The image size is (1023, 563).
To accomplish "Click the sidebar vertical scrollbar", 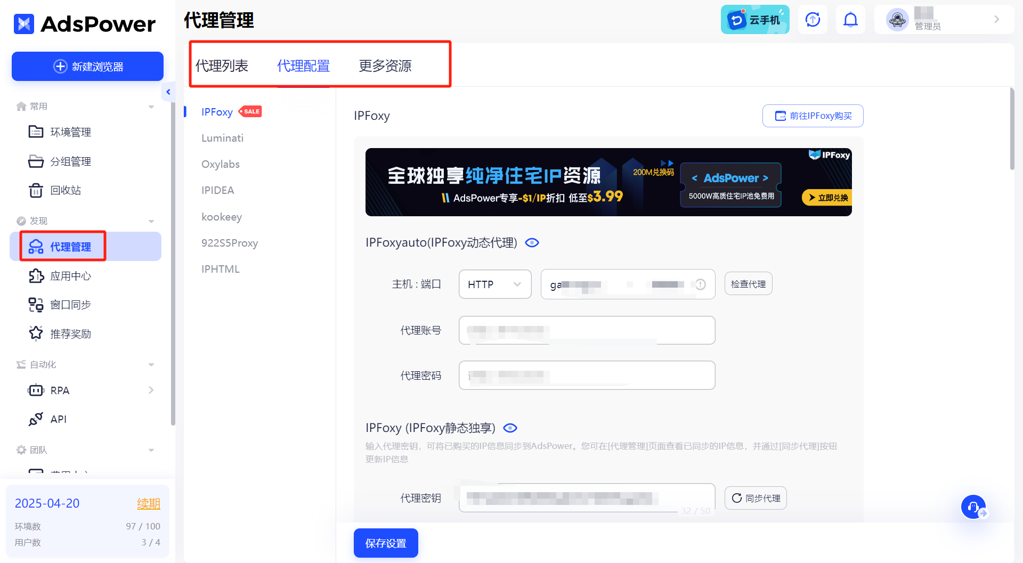I will click(173, 264).
